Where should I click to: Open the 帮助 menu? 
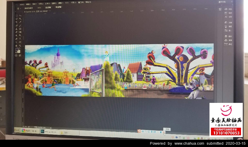coord(88,2)
